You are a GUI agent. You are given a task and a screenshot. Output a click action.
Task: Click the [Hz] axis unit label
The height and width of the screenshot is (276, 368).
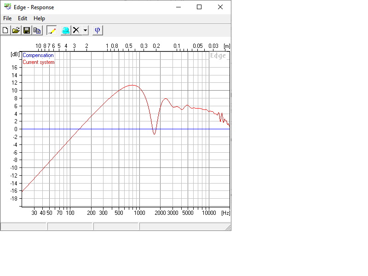[x=226, y=213]
